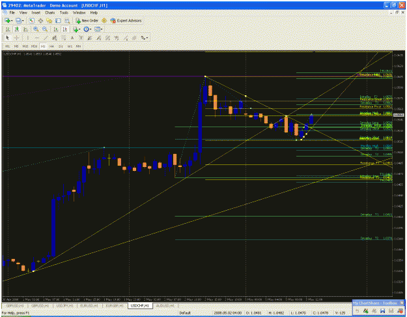Select the text label 'T' tool

81,38
